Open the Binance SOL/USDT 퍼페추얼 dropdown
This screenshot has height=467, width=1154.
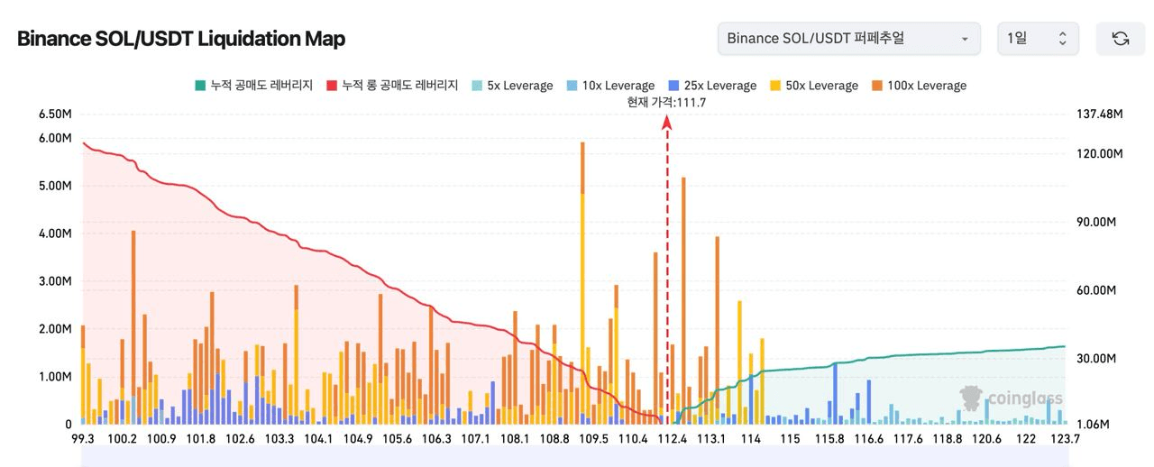click(848, 39)
